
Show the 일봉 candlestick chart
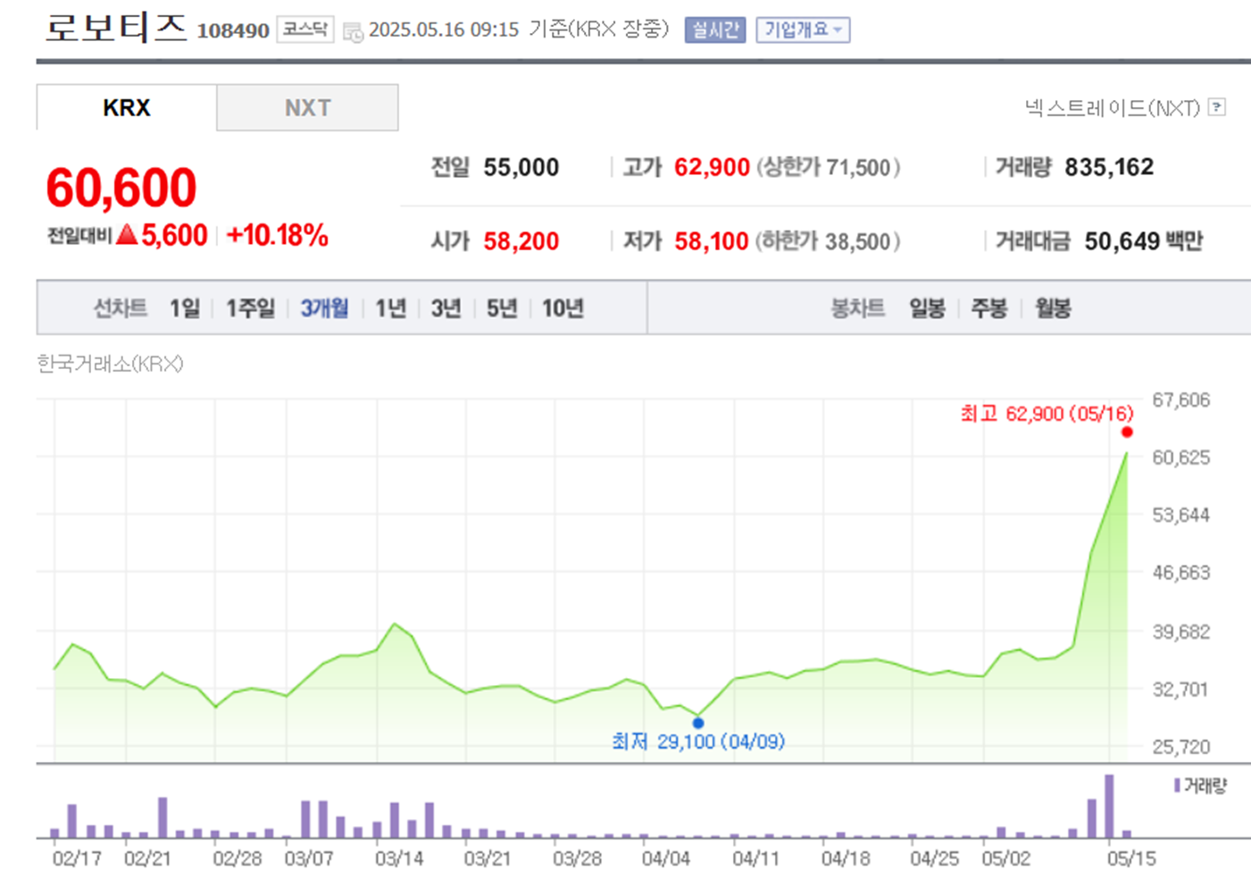click(927, 308)
